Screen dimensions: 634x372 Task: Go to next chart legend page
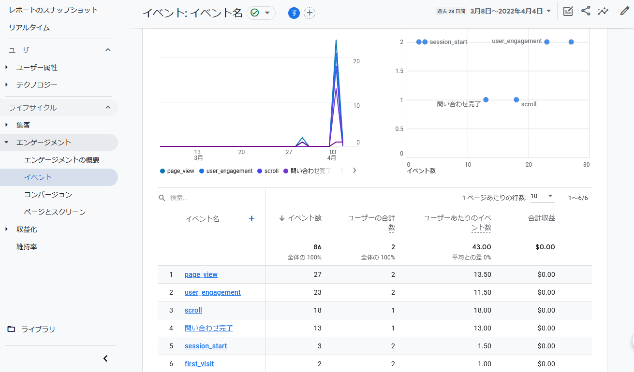[354, 171]
